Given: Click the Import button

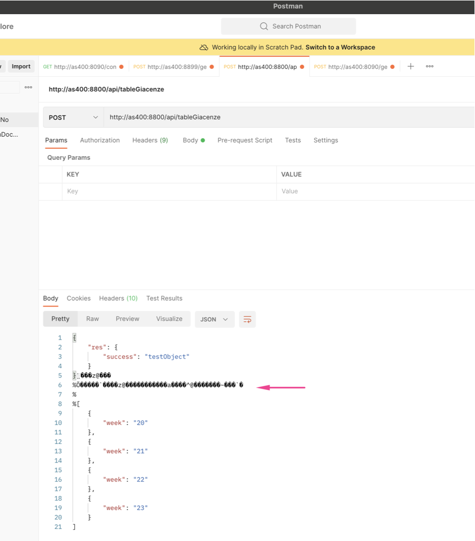Looking at the screenshot, I should 21,66.
